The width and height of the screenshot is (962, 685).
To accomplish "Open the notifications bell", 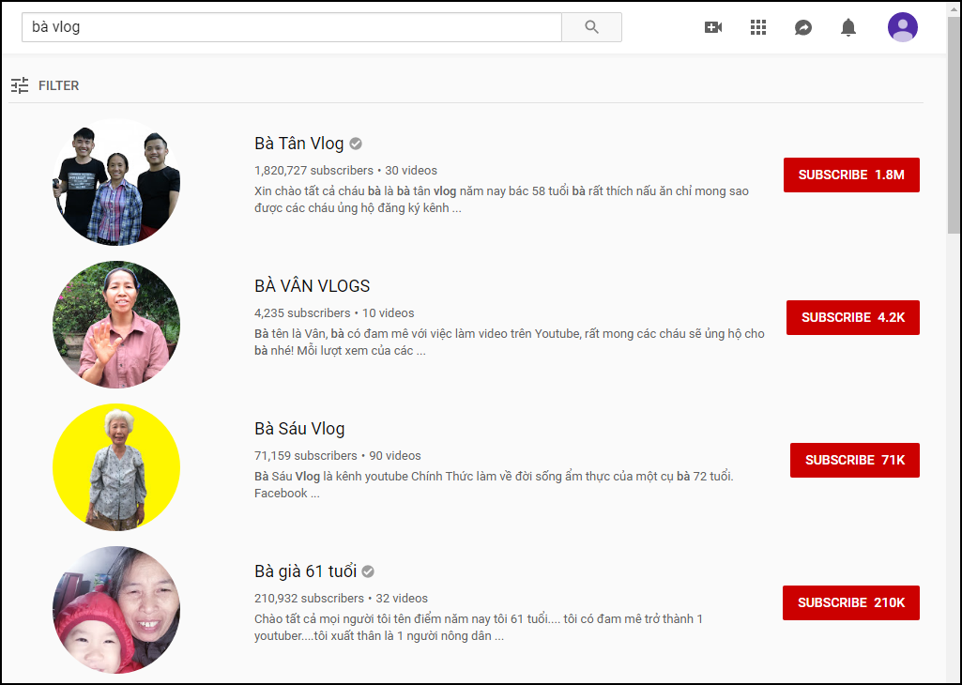I will 847,27.
